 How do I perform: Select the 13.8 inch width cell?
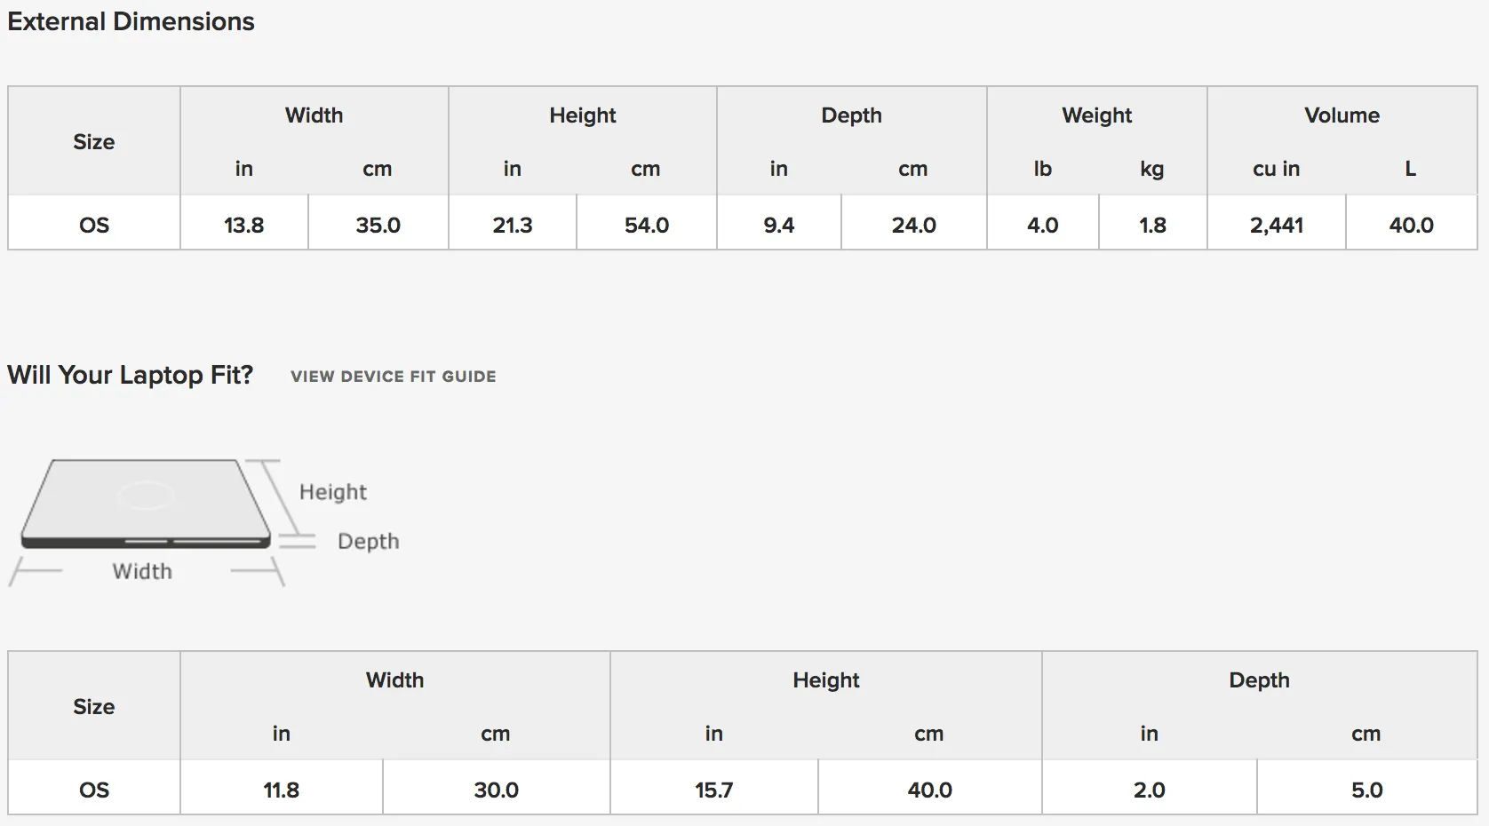244,225
